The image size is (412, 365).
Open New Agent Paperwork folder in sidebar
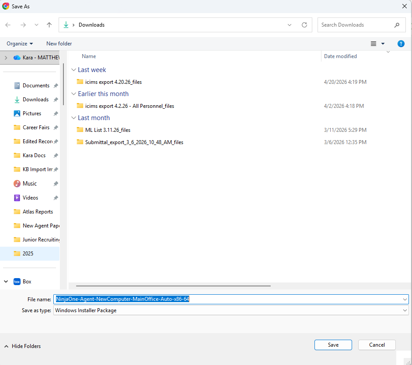tap(41, 225)
